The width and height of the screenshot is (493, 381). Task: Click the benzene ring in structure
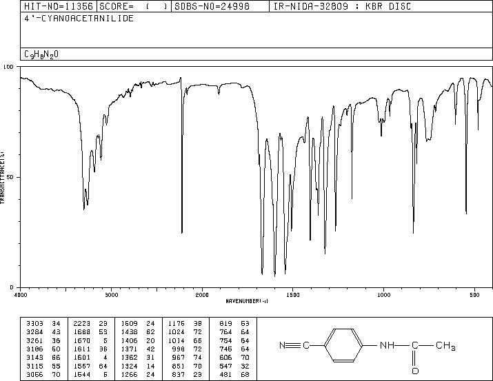(343, 345)
